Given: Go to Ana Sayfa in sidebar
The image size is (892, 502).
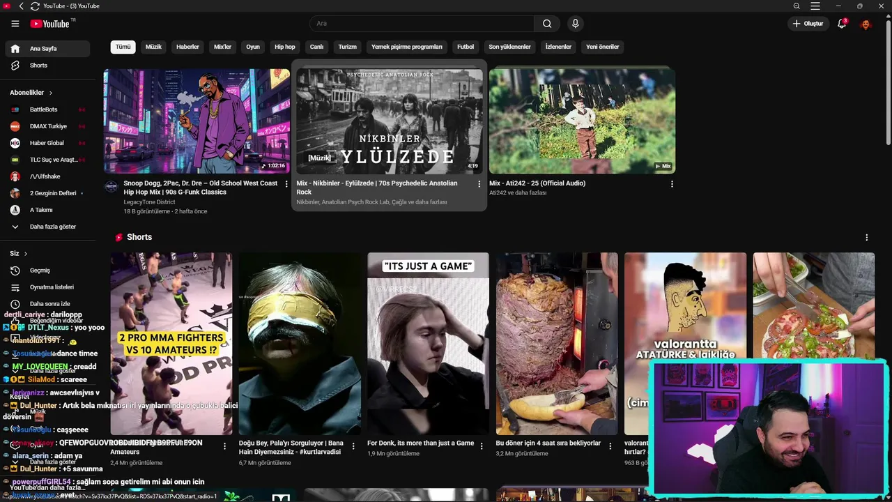Looking at the screenshot, I should point(48,49).
